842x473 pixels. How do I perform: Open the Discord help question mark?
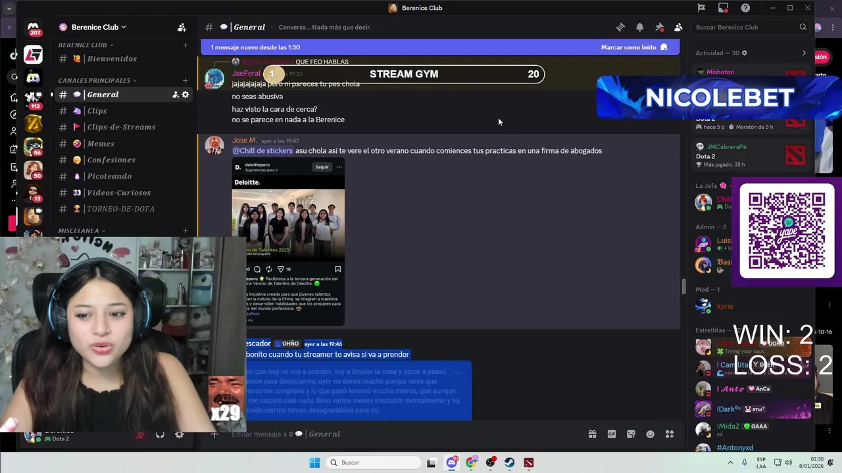click(745, 8)
